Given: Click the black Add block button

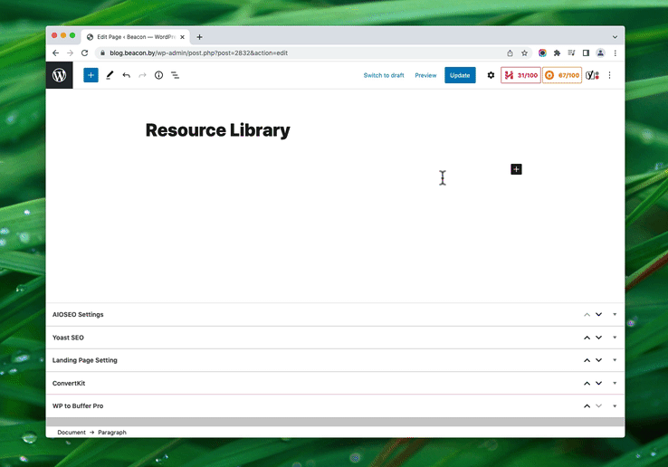Looking at the screenshot, I should tap(516, 169).
